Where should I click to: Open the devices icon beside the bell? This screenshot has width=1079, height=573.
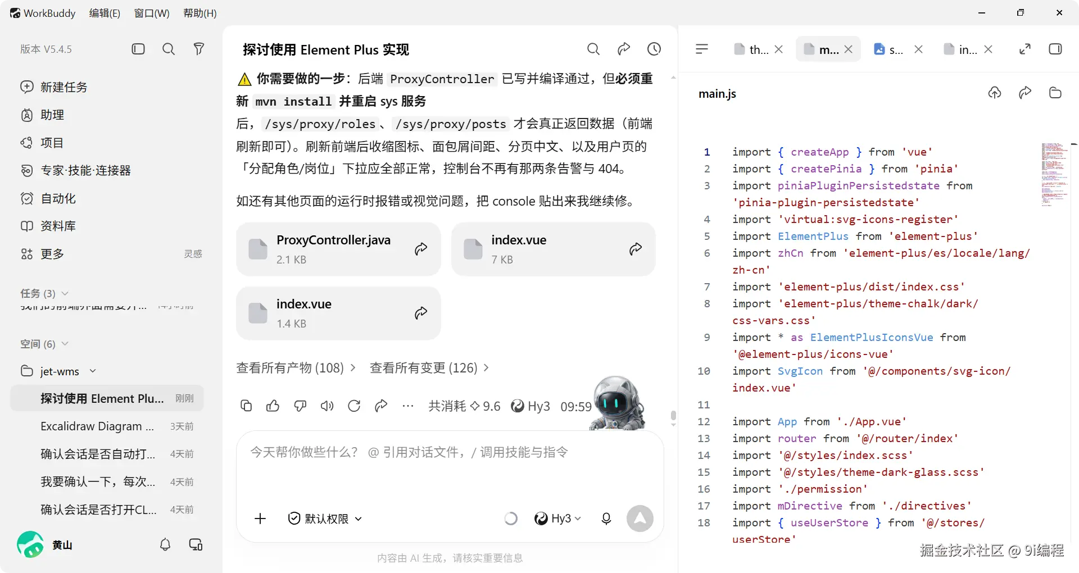pos(196,544)
